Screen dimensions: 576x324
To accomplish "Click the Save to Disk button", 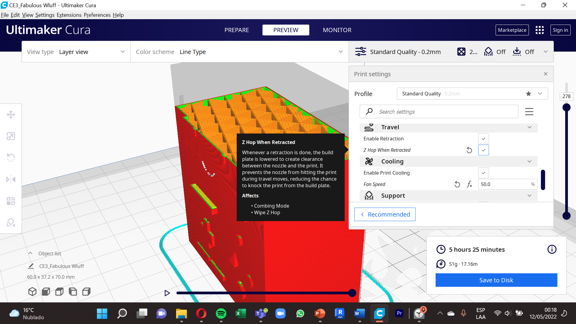I will (x=496, y=280).
